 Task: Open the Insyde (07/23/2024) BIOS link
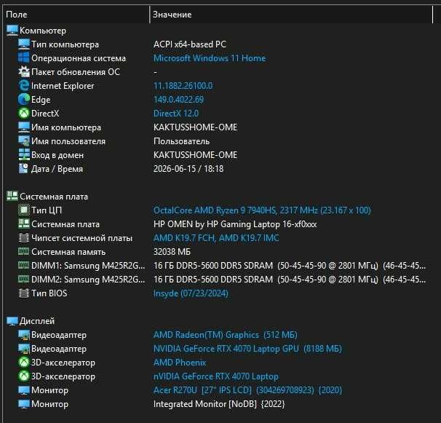(191, 293)
